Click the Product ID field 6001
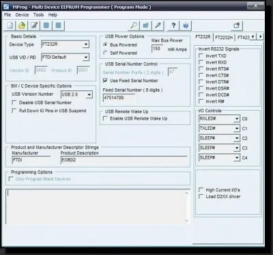This screenshot has height=255, width=273. 83,70
